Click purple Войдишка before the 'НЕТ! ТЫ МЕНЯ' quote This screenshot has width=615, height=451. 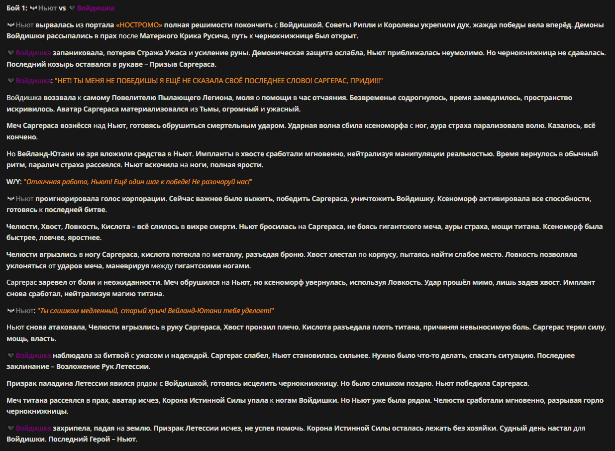[33, 81]
